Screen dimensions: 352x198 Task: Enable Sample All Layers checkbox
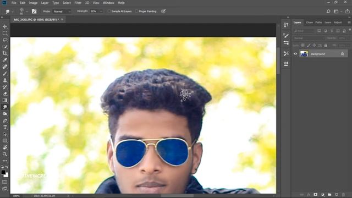109,11
